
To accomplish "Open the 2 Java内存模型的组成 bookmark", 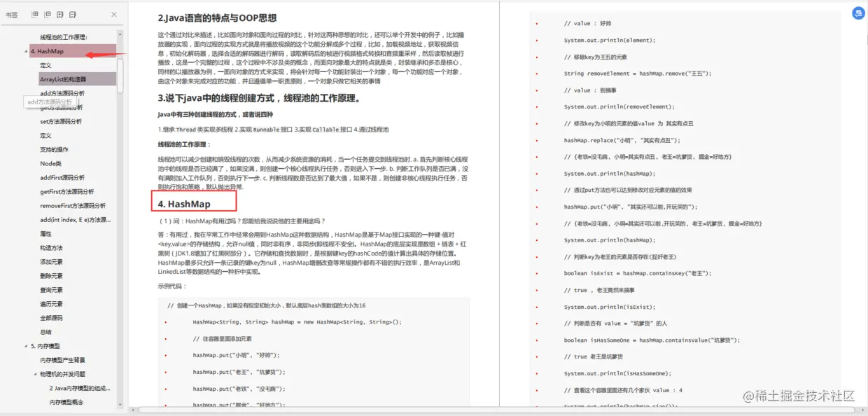I will (78, 388).
